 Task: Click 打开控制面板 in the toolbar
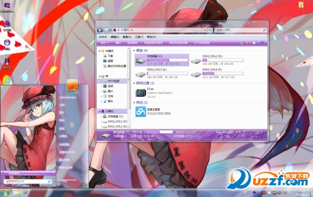[x=202, y=43]
